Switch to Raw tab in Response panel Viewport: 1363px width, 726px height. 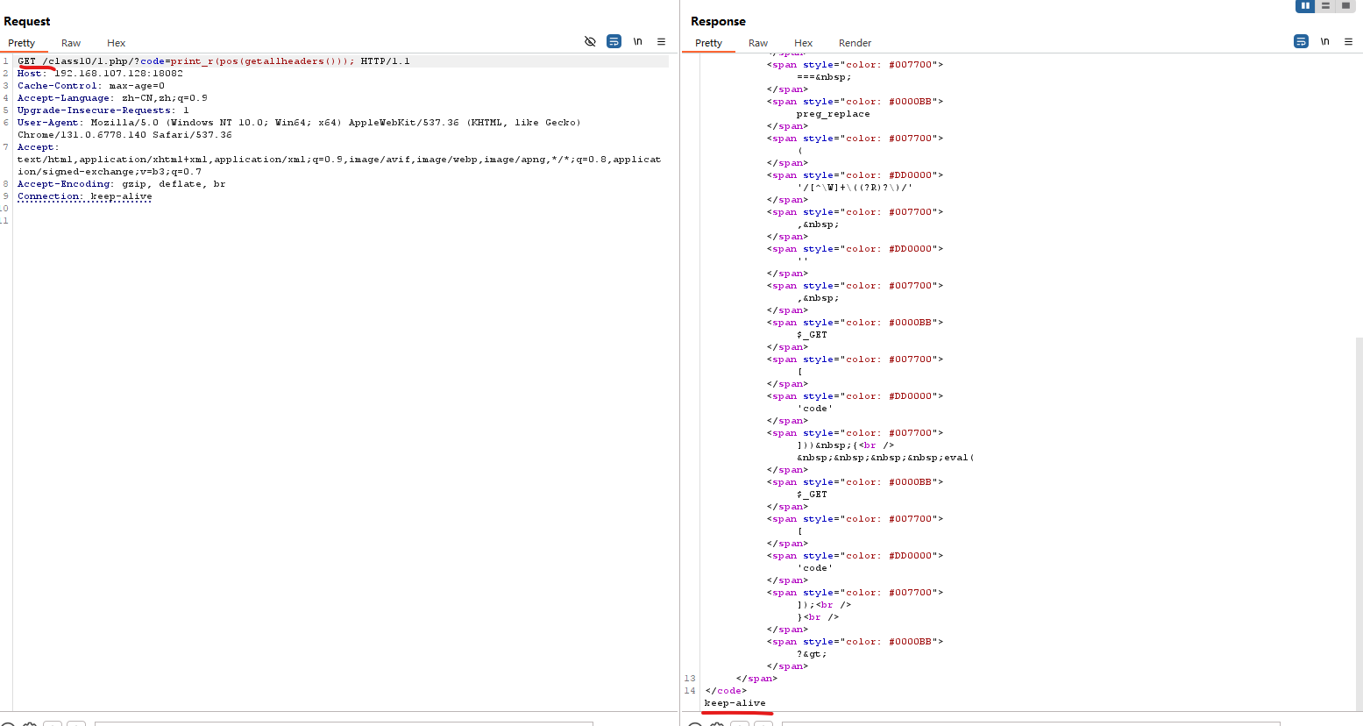pyautogui.click(x=758, y=43)
